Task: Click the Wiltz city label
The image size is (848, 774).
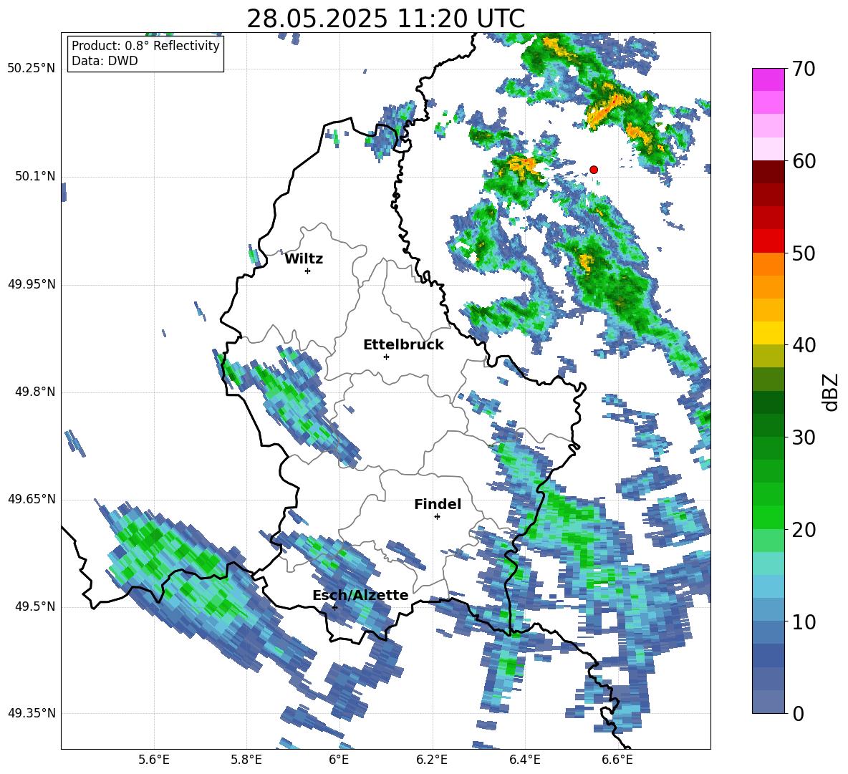Action: pyautogui.click(x=304, y=259)
